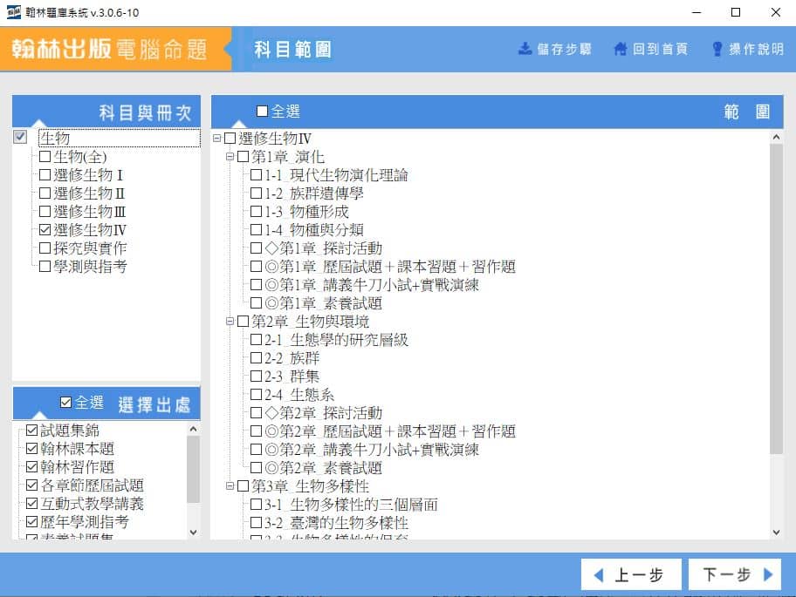Toggle the 全選 checkbox in 範圍 header
The image size is (796, 597).
pyautogui.click(x=263, y=111)
